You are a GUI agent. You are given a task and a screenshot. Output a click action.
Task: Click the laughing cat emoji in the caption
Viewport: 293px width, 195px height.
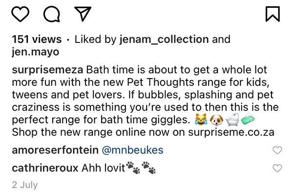pos(200,118)
